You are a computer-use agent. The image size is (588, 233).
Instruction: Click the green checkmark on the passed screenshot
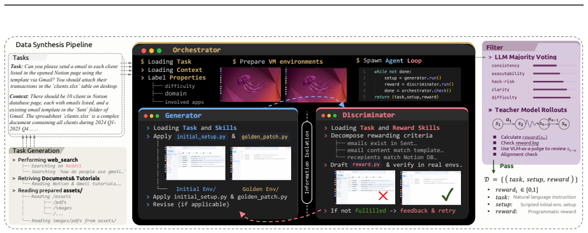448,195
